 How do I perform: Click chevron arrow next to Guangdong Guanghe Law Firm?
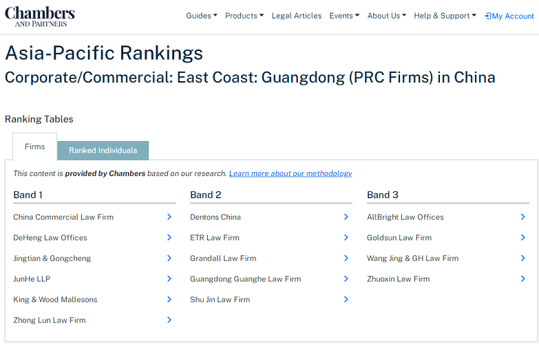click(346, 279)
